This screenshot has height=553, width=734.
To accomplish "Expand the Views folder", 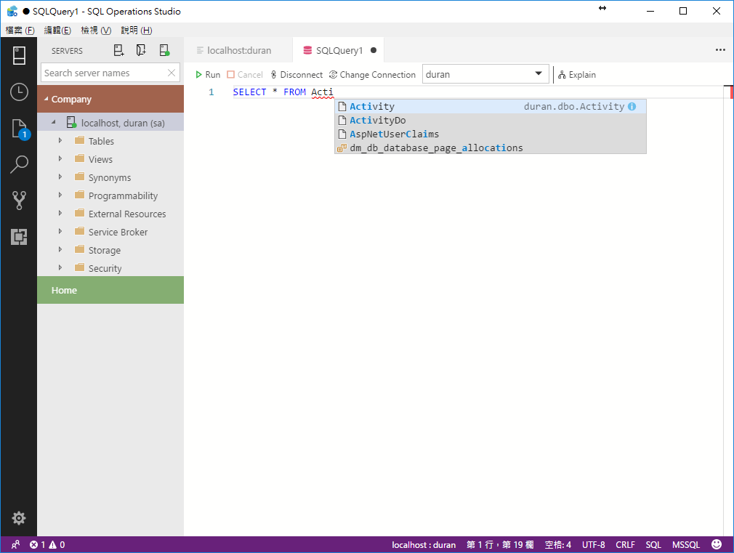I will click(60, 158).
